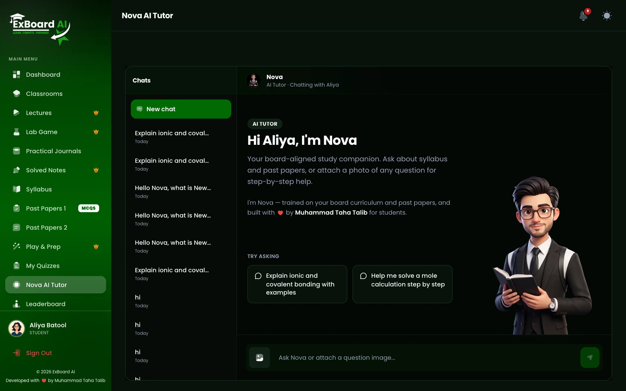Click the Lectures play icon
The image size is (626, 391).
(17, 113)
